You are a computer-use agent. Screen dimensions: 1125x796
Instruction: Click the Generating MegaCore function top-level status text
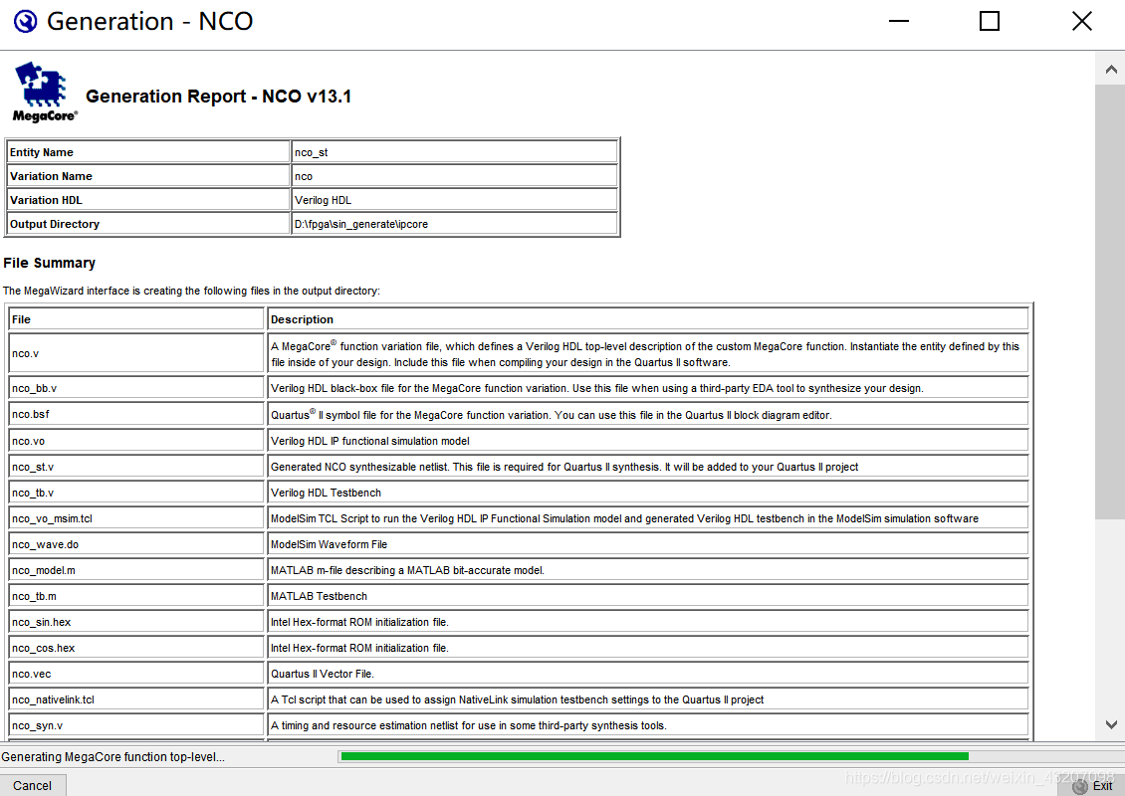pos(112,756)
